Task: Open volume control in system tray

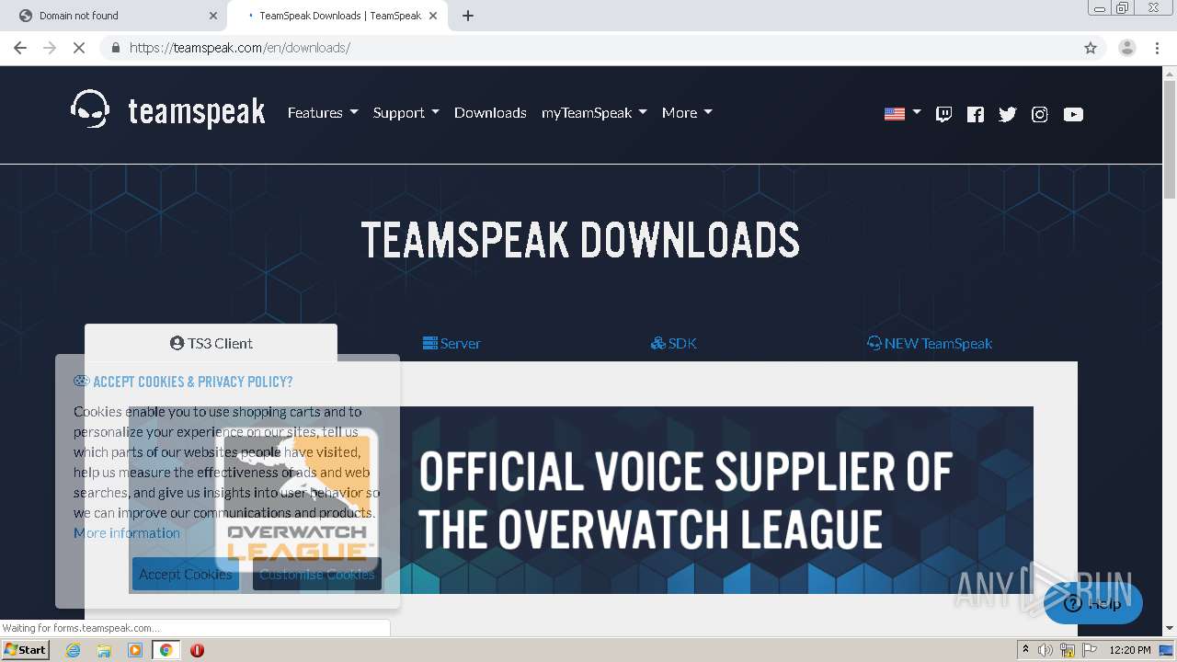Action: 1046,650
